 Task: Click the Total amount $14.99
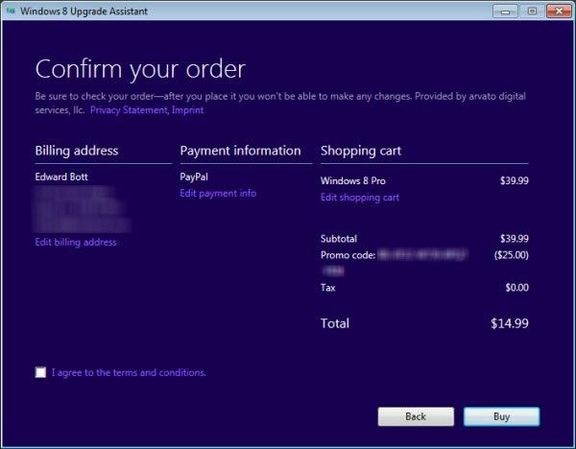(x=510, y=323)
